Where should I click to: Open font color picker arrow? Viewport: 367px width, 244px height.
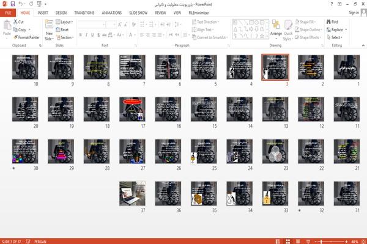coord(135,35)
